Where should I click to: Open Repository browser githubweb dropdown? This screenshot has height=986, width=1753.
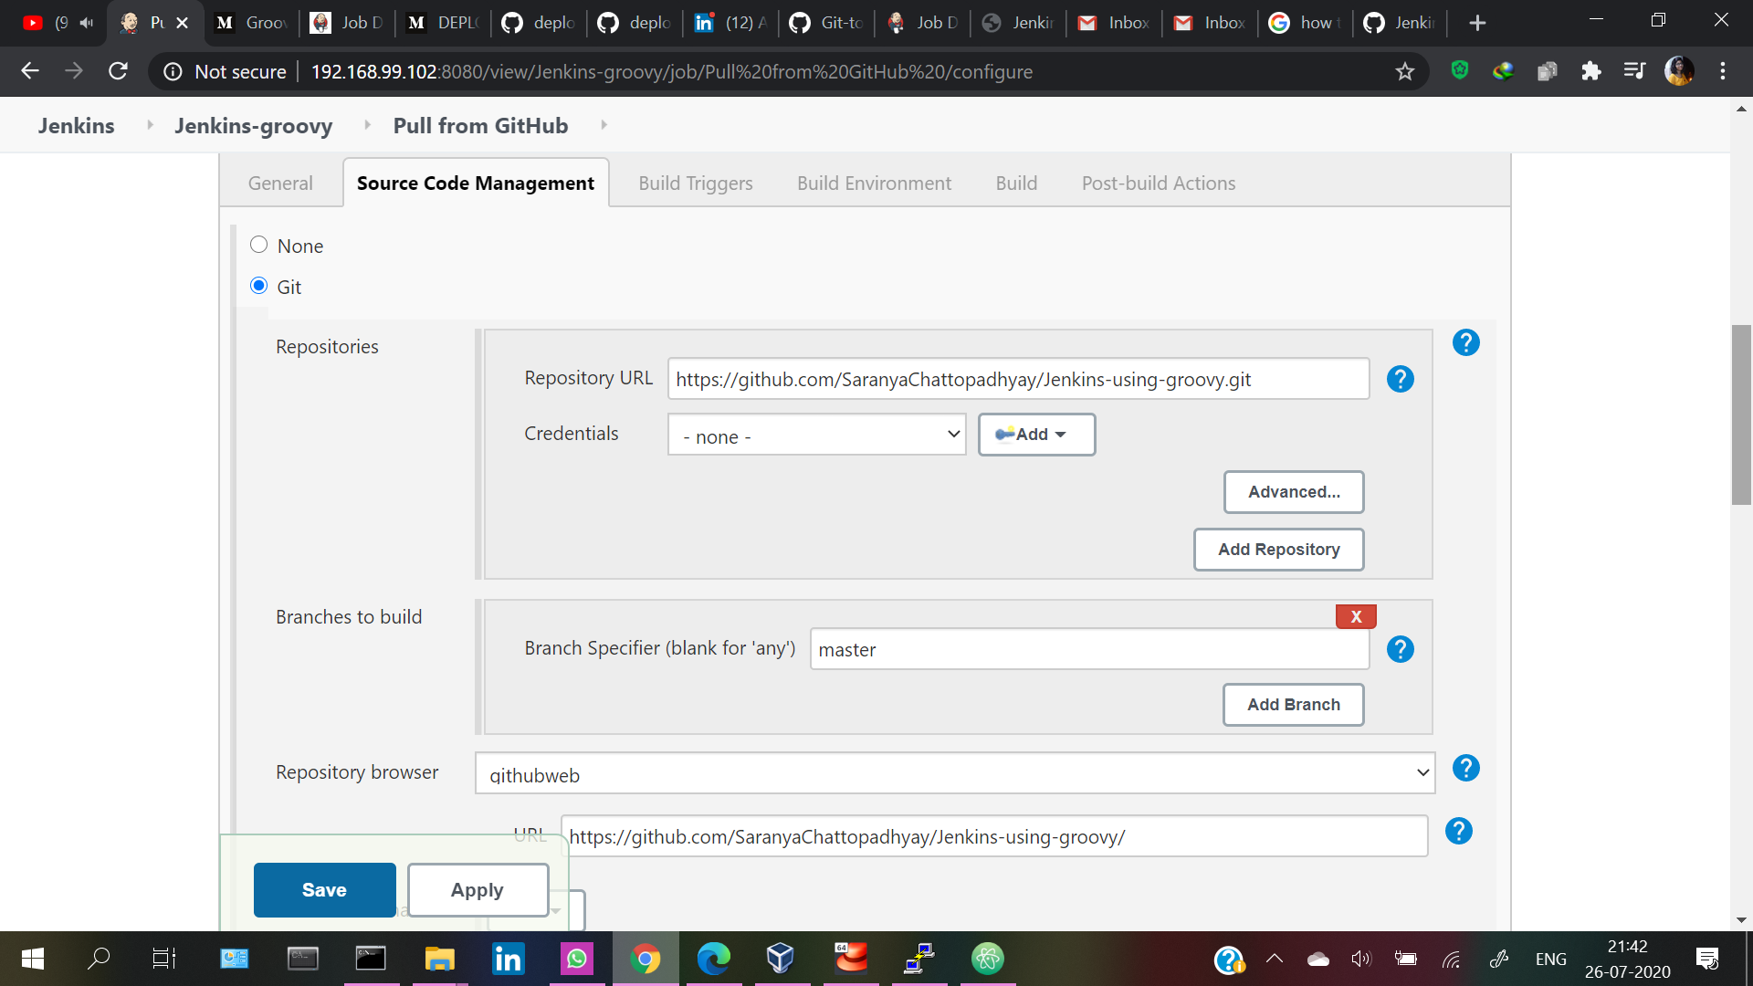click(x=954, y=773)
